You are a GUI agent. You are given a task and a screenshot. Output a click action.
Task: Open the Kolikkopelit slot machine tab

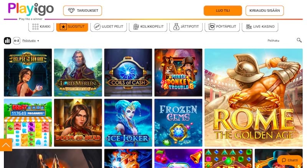(148, 26)
